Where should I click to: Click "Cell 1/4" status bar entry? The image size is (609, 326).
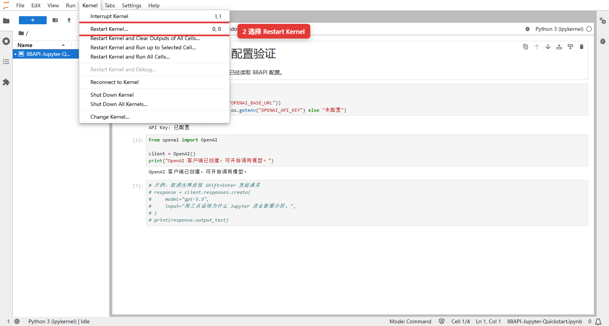[460, 321]
